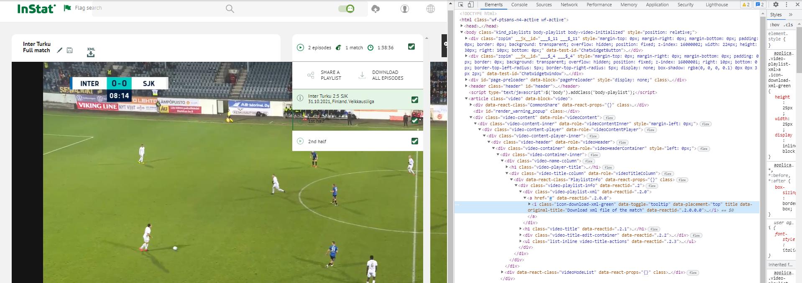802x283 pixels.
Task: Select the Inter Turku 2:5 SJK match row
Action: [358, 99]
